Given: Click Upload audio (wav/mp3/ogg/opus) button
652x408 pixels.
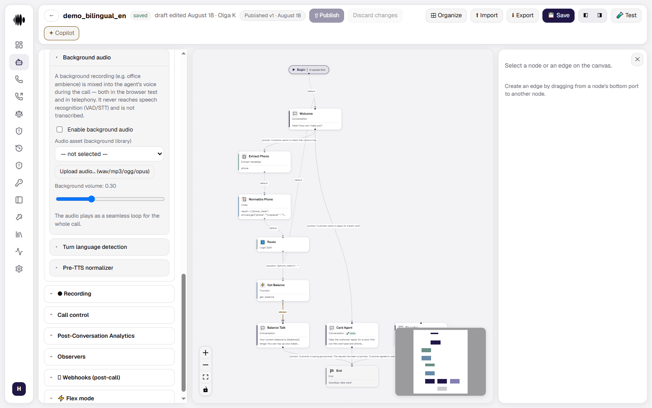Looking at the screenshot, I should coord(105,171).
